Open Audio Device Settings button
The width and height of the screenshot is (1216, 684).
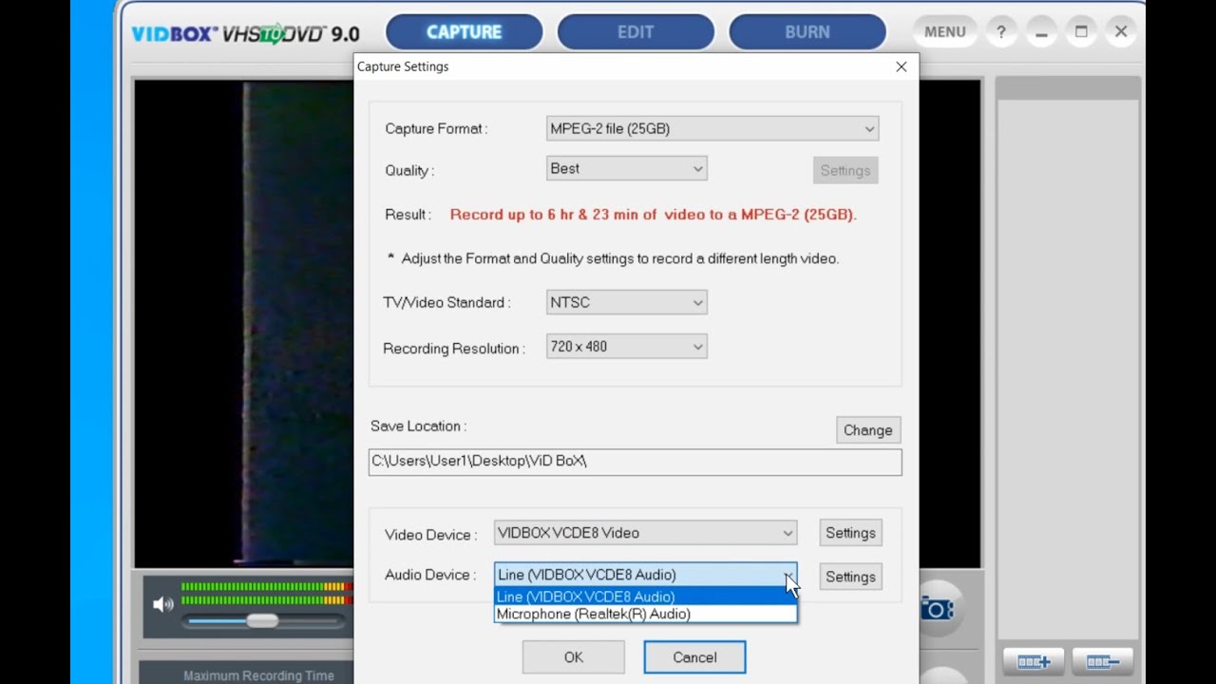tap(850, 577)
